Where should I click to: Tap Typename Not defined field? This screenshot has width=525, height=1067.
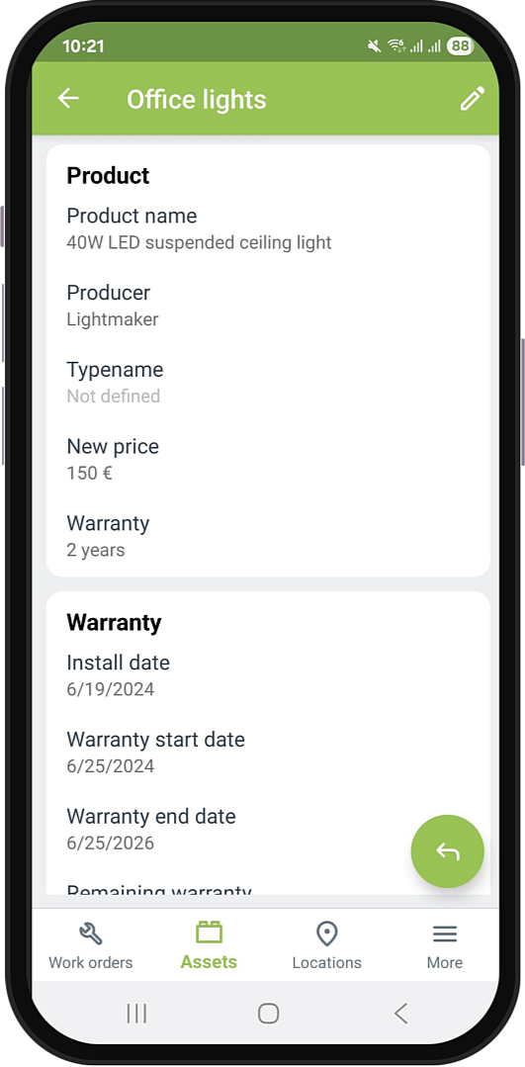[268, 383]
